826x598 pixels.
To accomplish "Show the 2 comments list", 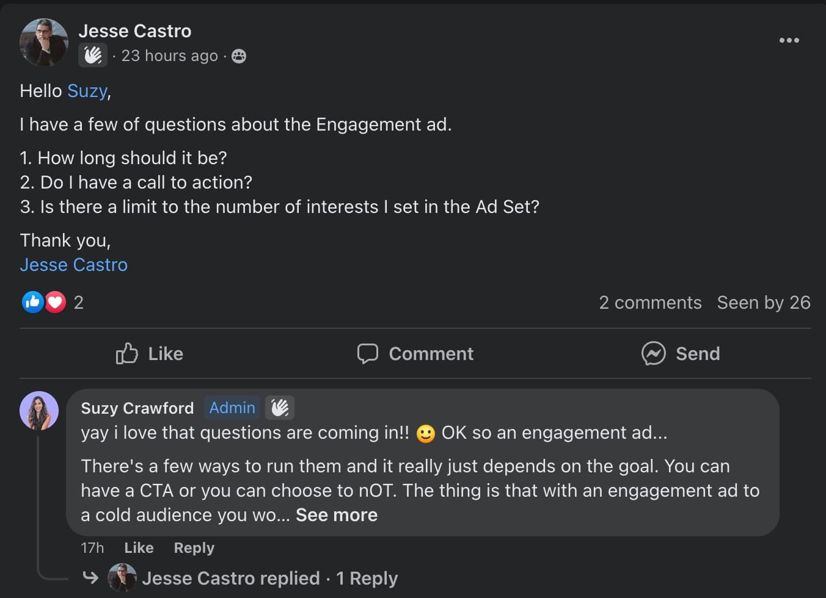I will (x=650, y=303).
